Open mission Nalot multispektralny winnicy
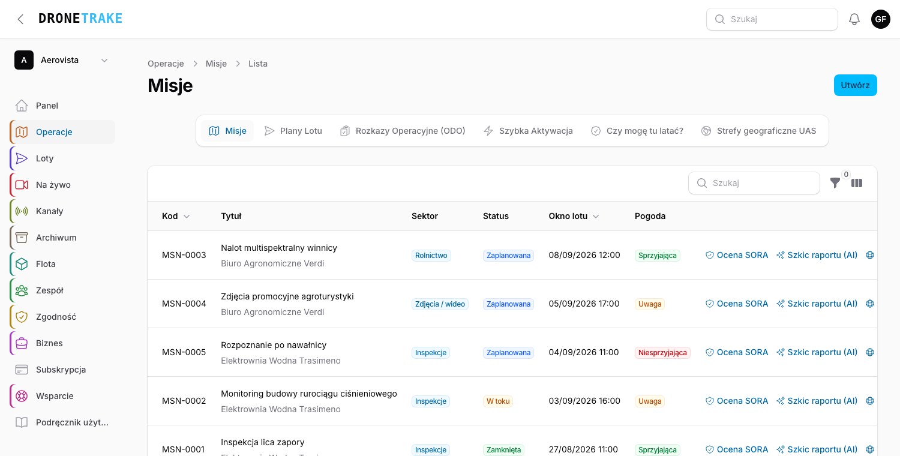The height and width of the screenshot is (456, 900). coord(279,248)
